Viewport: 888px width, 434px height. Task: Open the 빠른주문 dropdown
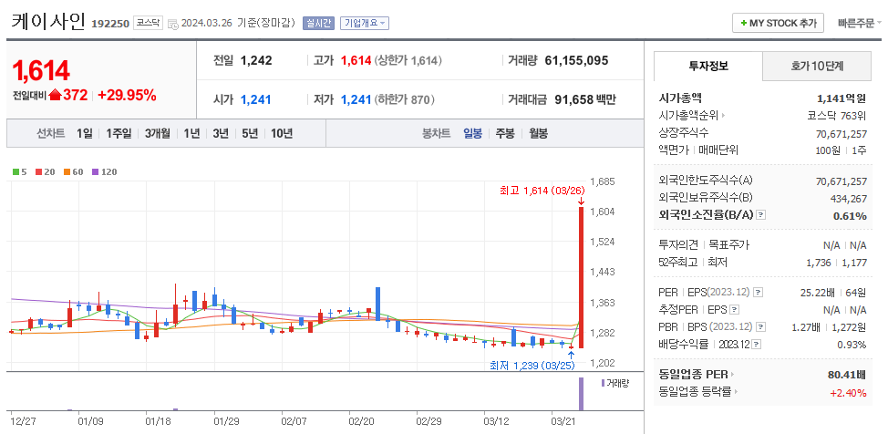click(x=860, y=23)
